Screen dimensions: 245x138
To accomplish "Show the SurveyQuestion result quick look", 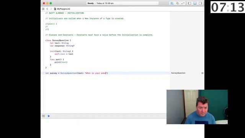I will click(x=203, y=73).
